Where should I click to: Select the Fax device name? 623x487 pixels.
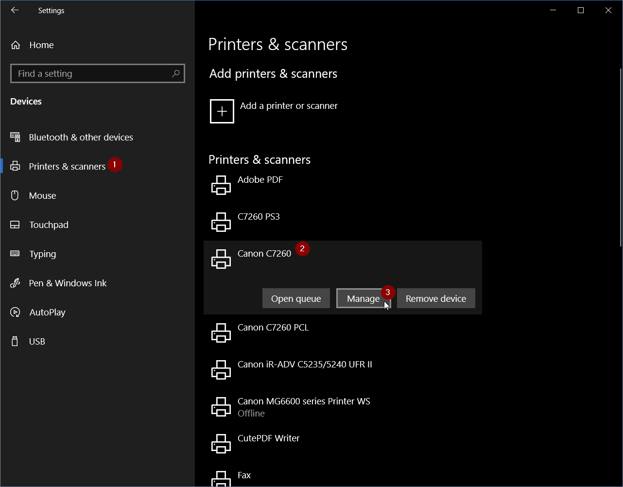pos(244,475)
